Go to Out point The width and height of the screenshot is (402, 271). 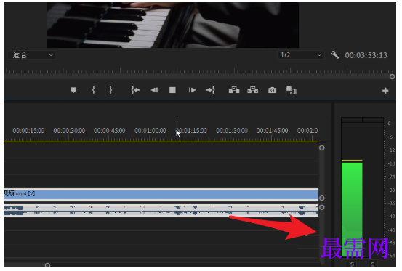pos(211,90)
